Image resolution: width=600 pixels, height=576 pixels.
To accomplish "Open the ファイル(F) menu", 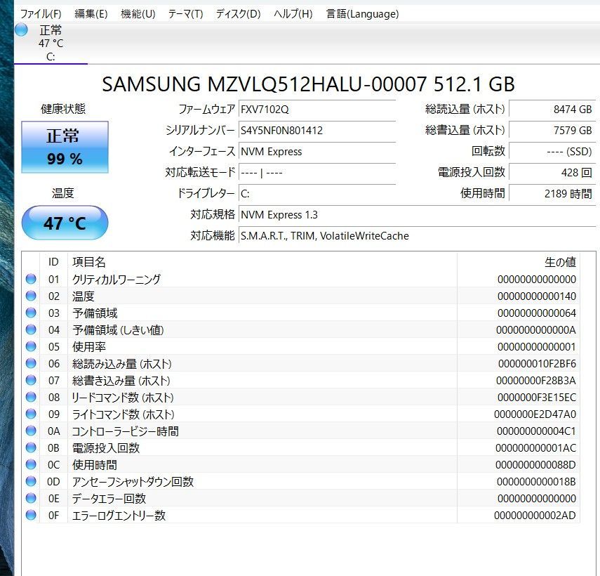I will coord(41,14).
